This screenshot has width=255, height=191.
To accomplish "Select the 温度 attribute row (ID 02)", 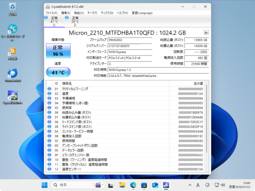I will (106, 93).
